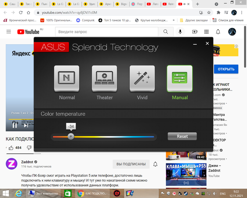Open Этот компьютер taskbar window

tap(43, 193)
